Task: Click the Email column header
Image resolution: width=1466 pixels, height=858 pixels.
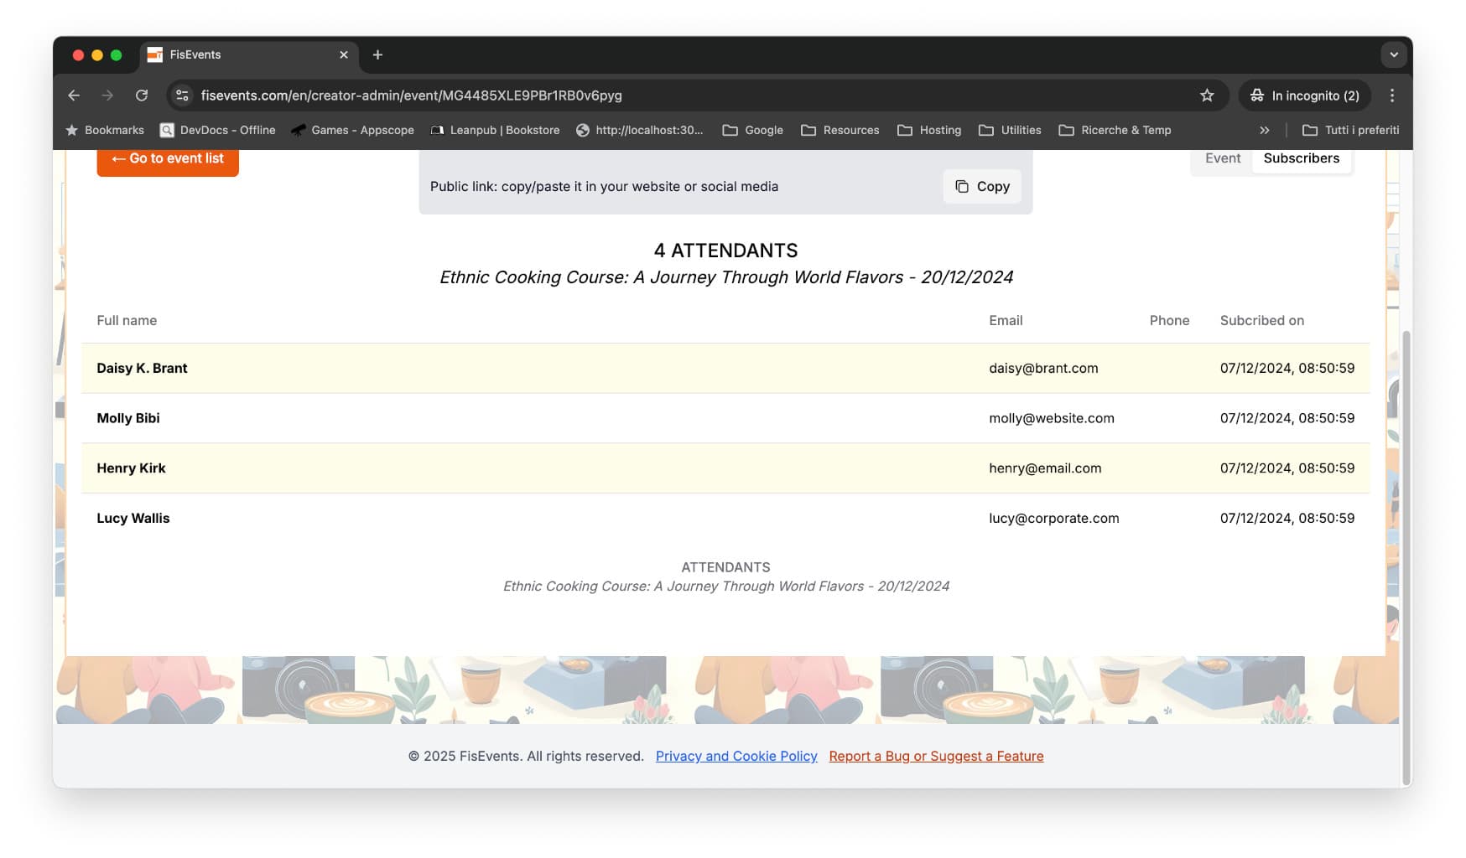Action: [1006, 320]
